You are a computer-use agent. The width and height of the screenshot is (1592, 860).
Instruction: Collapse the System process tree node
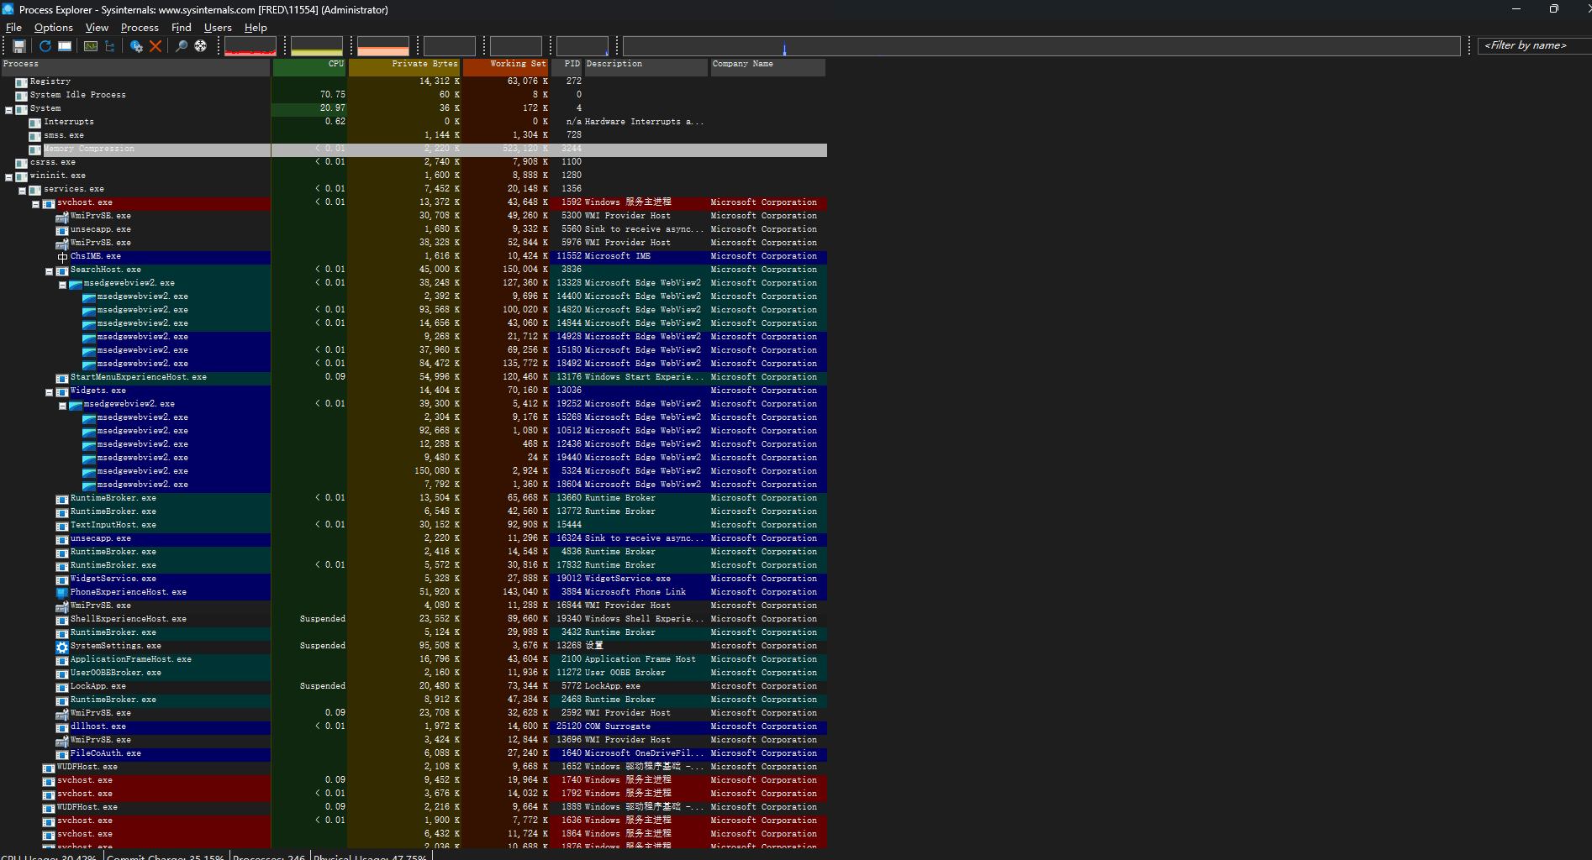click(9, 110)
